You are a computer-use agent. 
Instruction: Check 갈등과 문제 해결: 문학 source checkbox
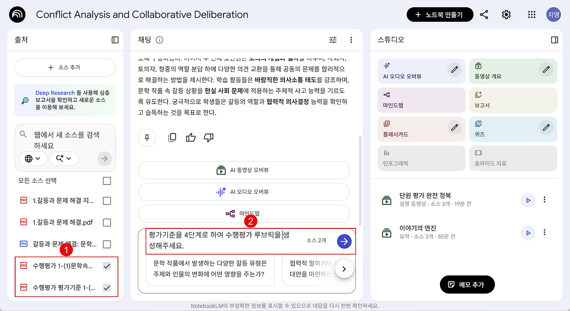pyautogui.click(x=107, y=244)
